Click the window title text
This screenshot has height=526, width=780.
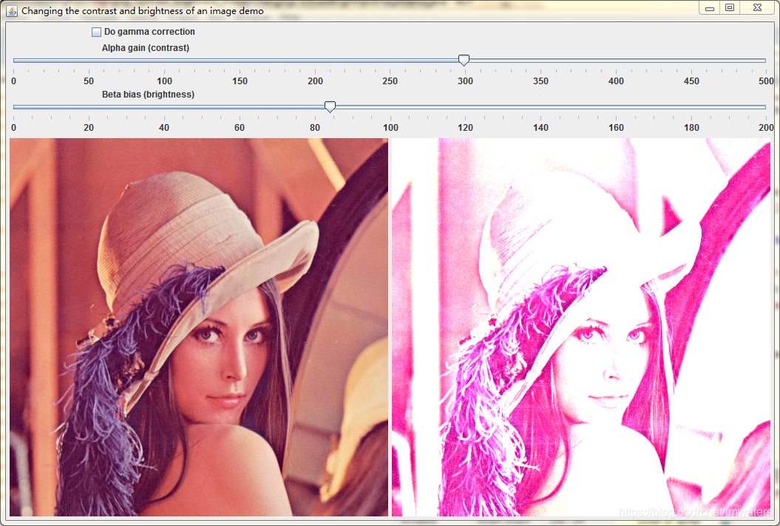(x=142, y=11)
